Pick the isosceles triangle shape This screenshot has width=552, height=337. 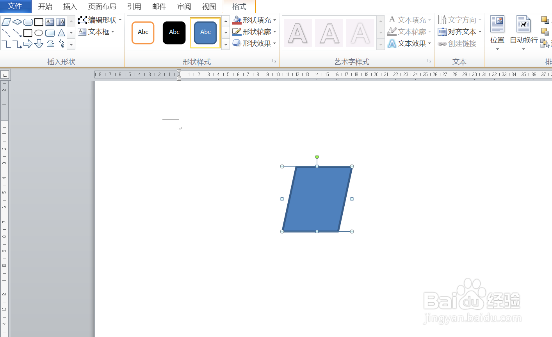(61, 33)
